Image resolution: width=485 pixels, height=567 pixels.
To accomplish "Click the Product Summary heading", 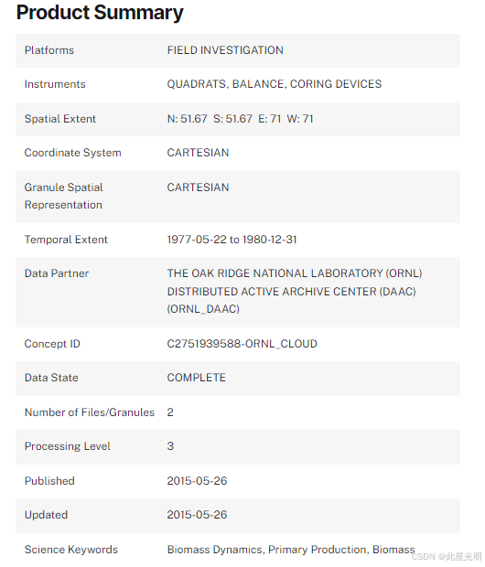I will (x=100, y=13).
